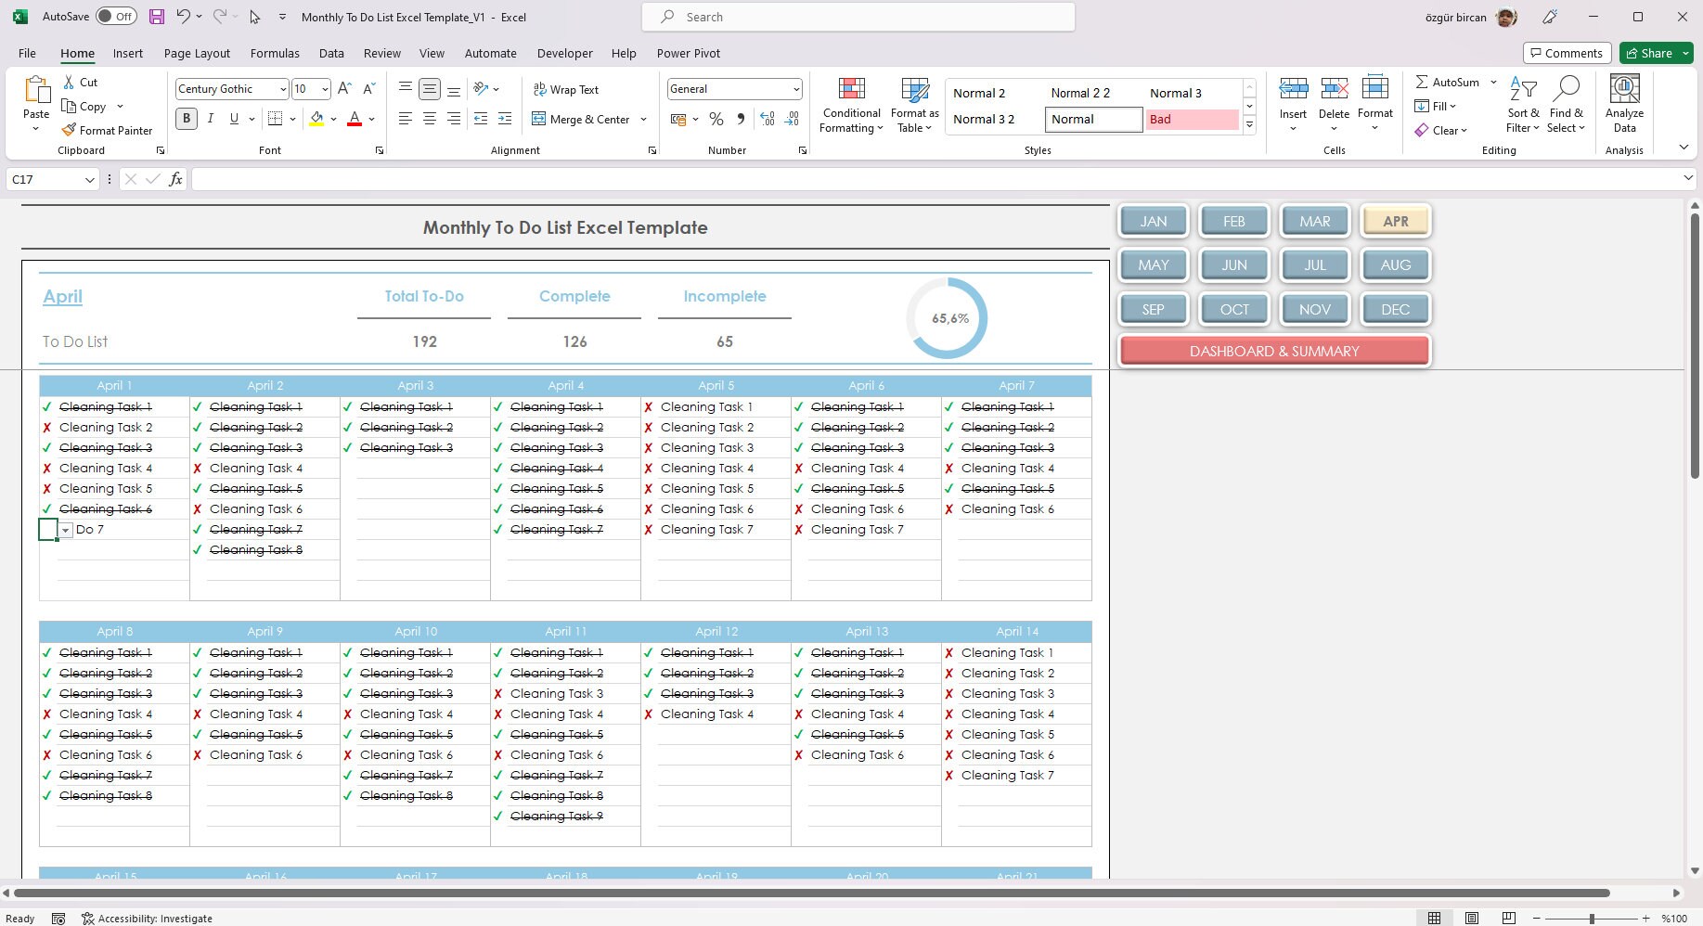Screen dimensions: 1703x926
Task: Open the Power Pivot menu
Action: (689, 53)
